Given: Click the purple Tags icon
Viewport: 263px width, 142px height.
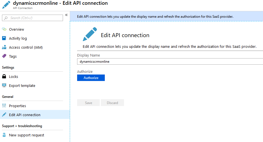Looking at the screenshot, I should point(4,56).
